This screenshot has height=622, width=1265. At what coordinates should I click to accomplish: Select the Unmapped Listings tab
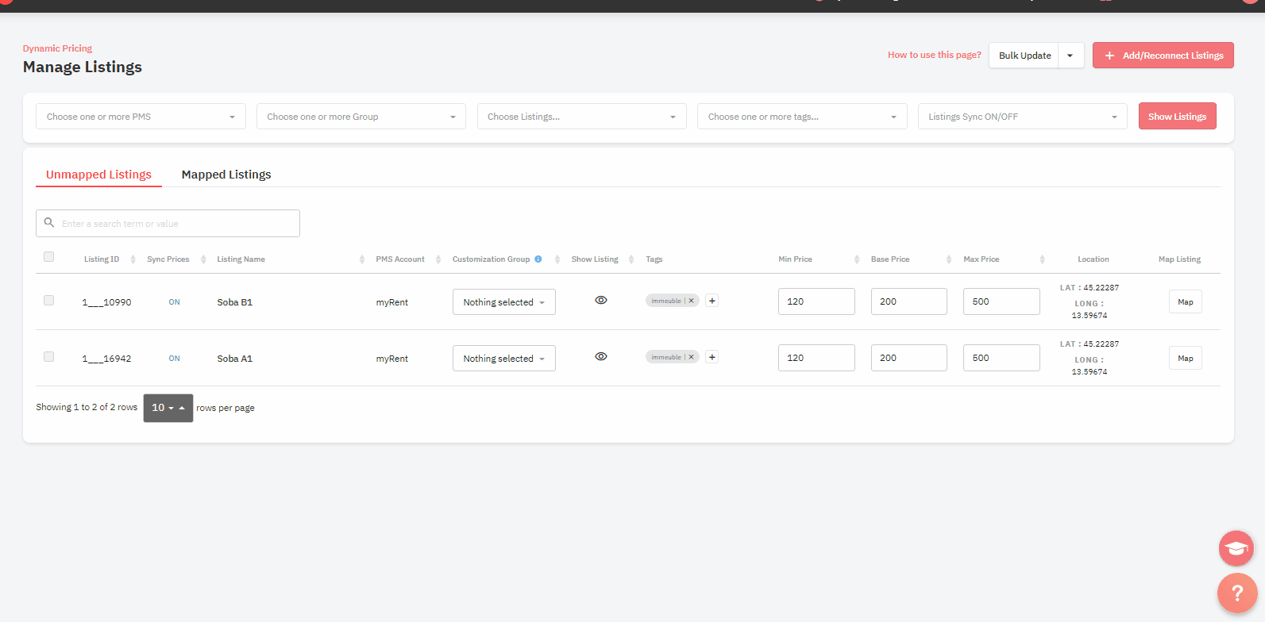(98, 175)
